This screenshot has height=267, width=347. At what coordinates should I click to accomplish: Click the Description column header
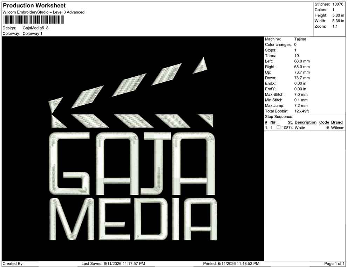pos(306,122)
